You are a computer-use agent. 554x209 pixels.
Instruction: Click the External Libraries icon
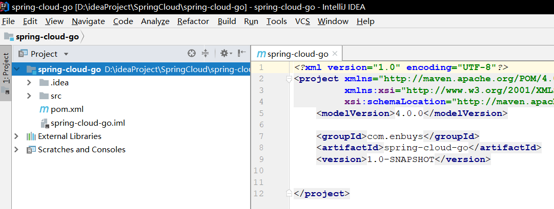coord(31,136)
